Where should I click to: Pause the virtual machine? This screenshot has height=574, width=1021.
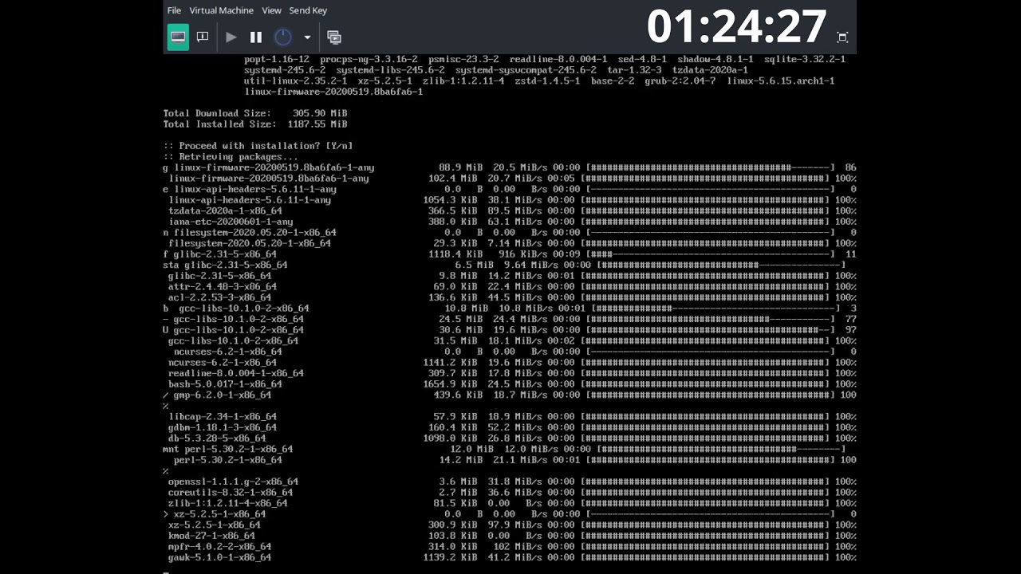256,37
